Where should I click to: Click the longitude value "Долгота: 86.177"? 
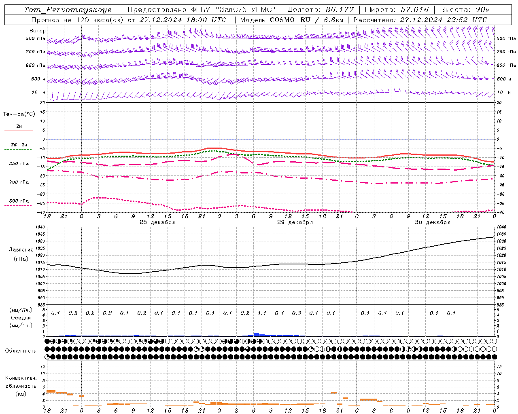(321, 10)
